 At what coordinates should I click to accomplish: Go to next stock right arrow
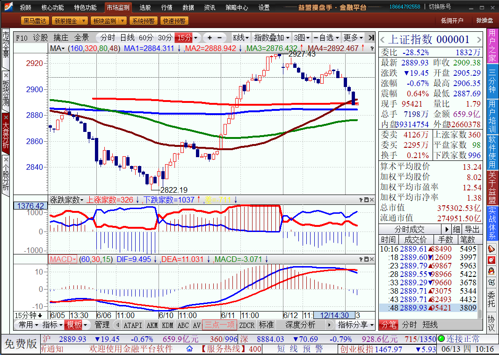[x=478, y=40]
